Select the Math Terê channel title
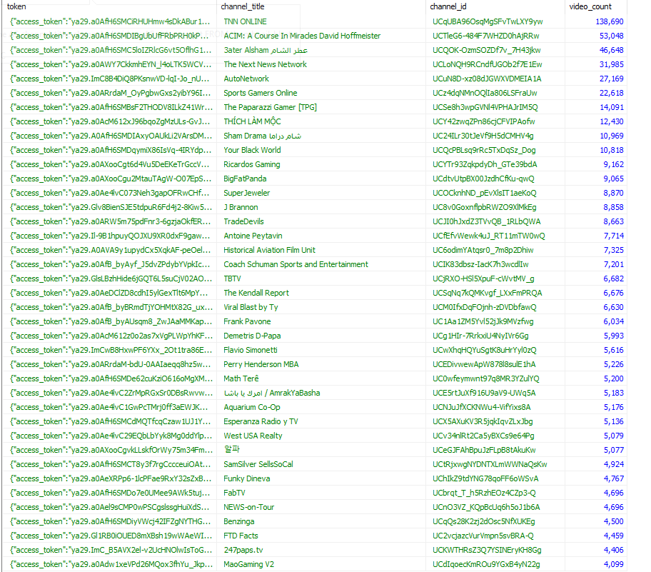 point(241,378)
